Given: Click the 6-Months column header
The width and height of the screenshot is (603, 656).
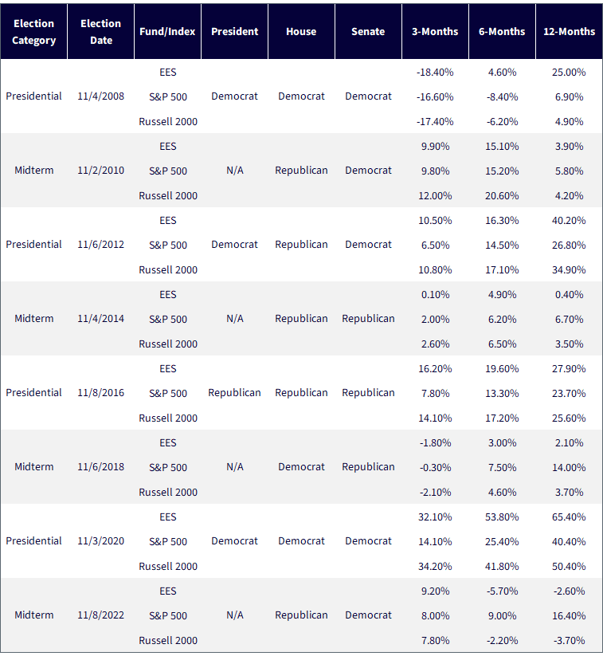Looking at the screenshot, I should pyautogui.click(x=502, y=32).
